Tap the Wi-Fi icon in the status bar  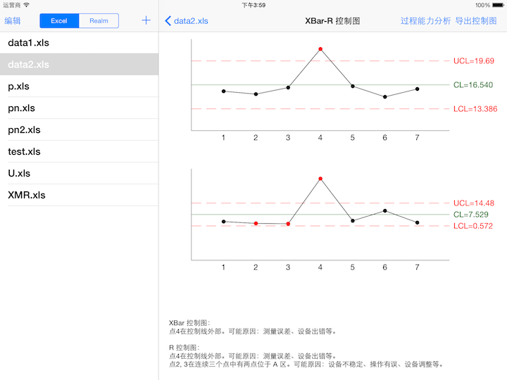coord(26,5)
